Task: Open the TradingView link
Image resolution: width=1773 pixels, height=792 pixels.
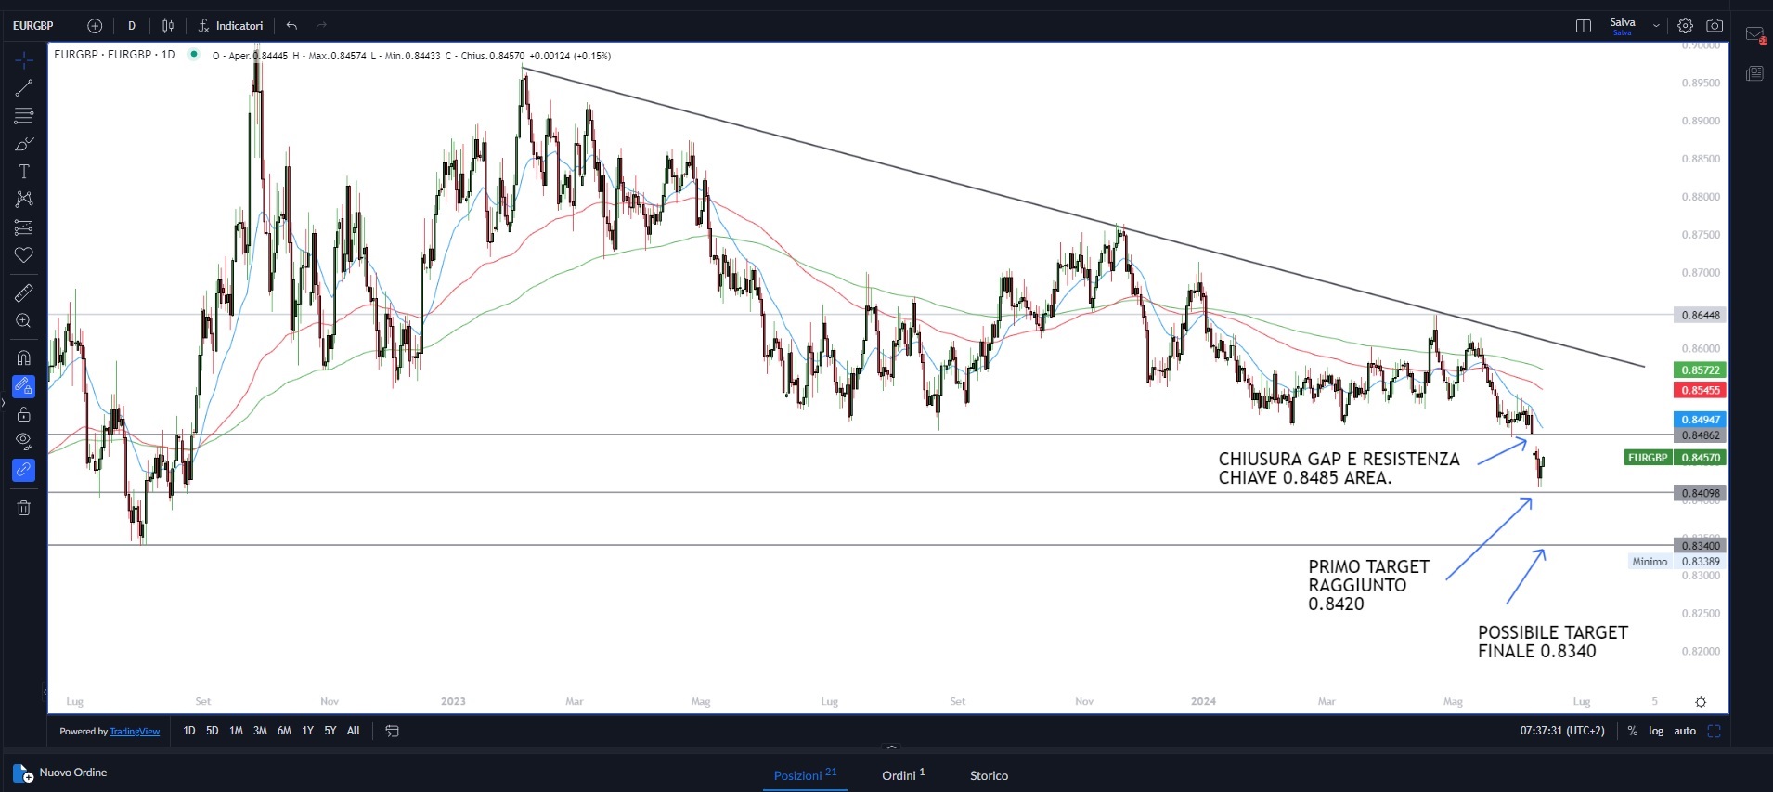Action: (135, 732)
